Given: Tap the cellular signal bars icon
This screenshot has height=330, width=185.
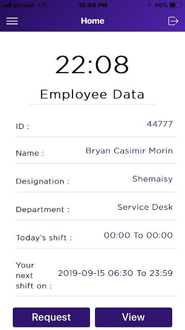Looking at the screenshot, I should [x=7, y=5].
